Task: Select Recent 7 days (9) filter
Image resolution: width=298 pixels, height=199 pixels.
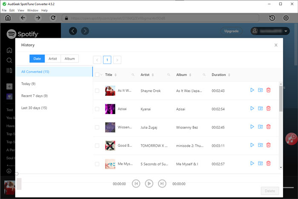Action: coord(54,96)
